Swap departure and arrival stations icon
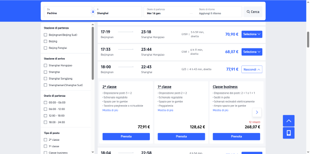The width and height of the screenshot is (310, 154). click(x=93, y=12)
